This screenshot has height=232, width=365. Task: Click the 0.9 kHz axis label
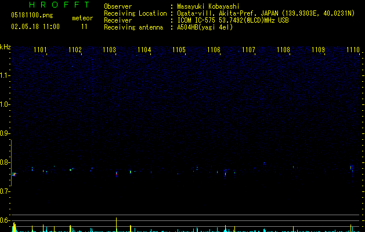point(5,133)
